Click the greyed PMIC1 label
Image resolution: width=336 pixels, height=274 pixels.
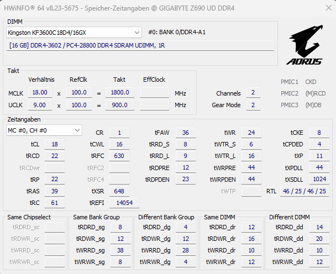[x=290, y=82]
